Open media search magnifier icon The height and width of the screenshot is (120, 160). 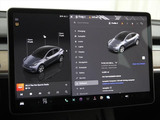[66, 92]
